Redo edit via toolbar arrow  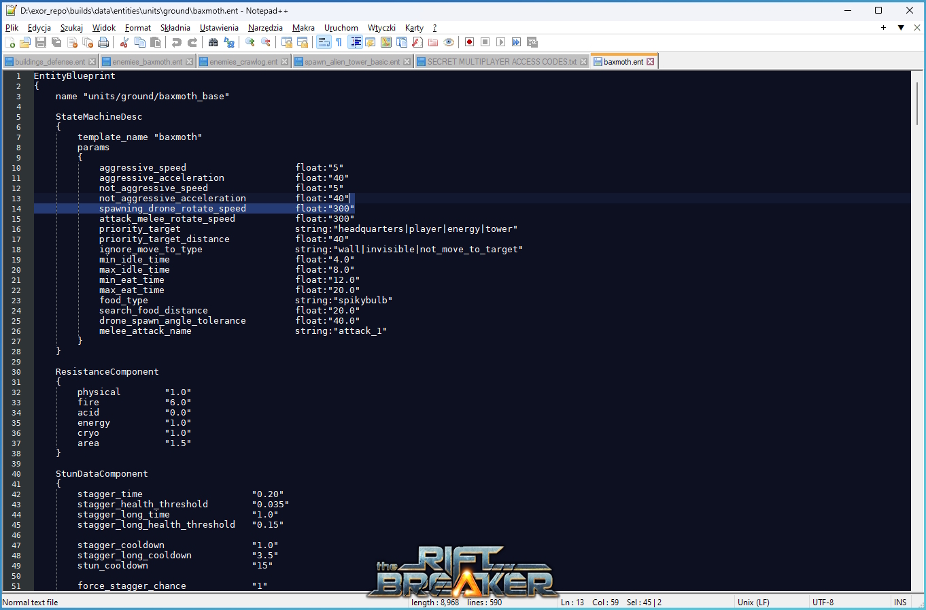pos(192,42)
